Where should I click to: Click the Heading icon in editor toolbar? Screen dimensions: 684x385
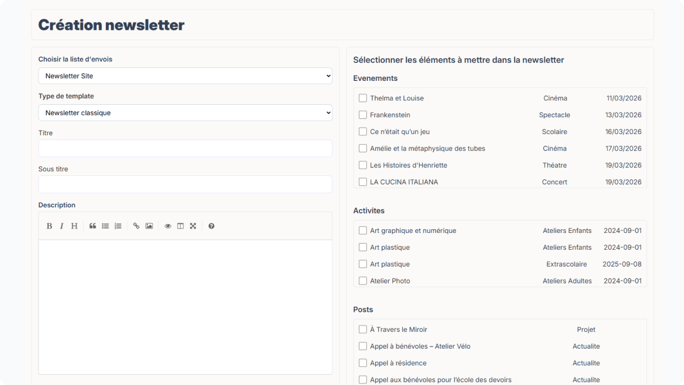click(74, 226)
